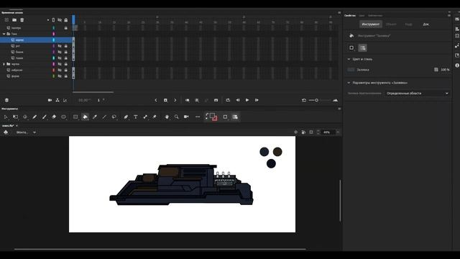Screen dimensions: 460x259
Task: Insert a keyframe from timeline controls
Action: click(x=165, y=100)
